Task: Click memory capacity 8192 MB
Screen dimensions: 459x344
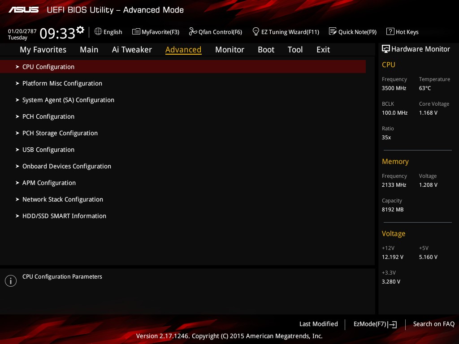Action: (x=393, y=210)
